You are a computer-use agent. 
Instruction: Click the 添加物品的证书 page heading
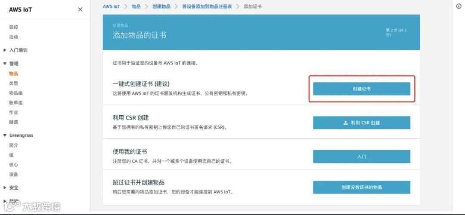pyautogui.click(x=139, y=35)
